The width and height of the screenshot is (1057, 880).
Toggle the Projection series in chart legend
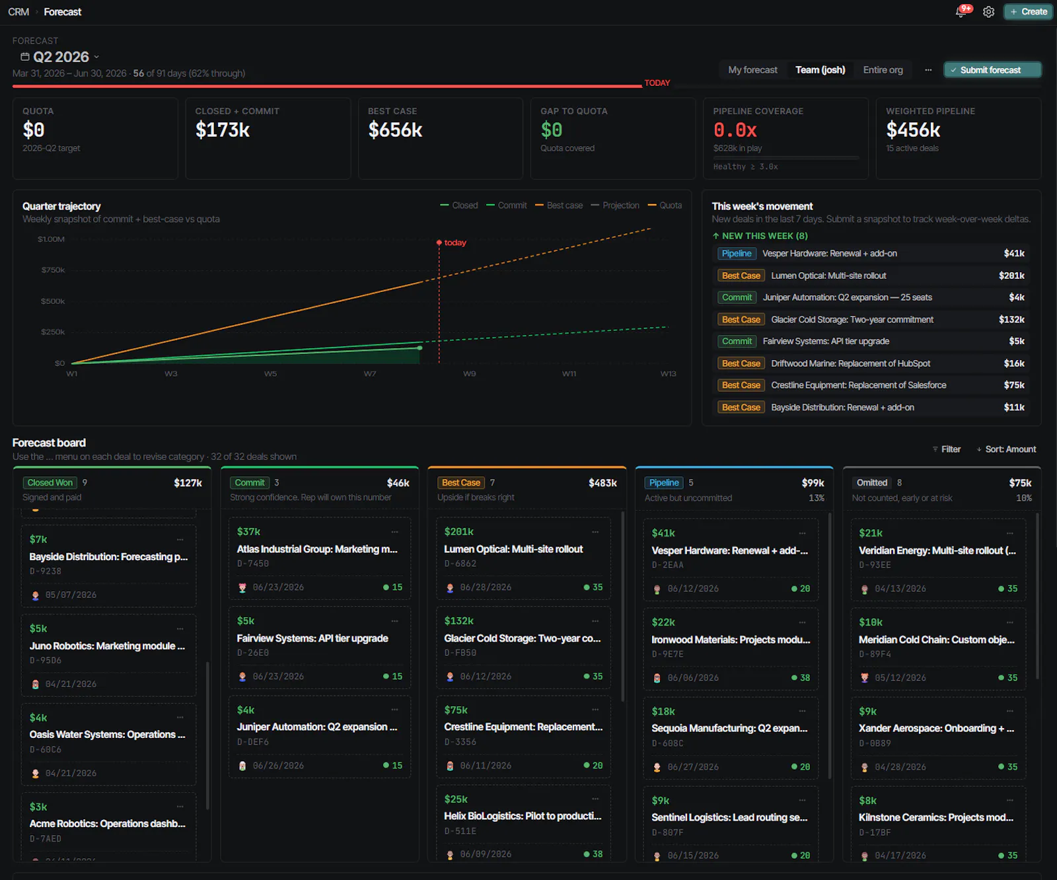coord(615,205)
